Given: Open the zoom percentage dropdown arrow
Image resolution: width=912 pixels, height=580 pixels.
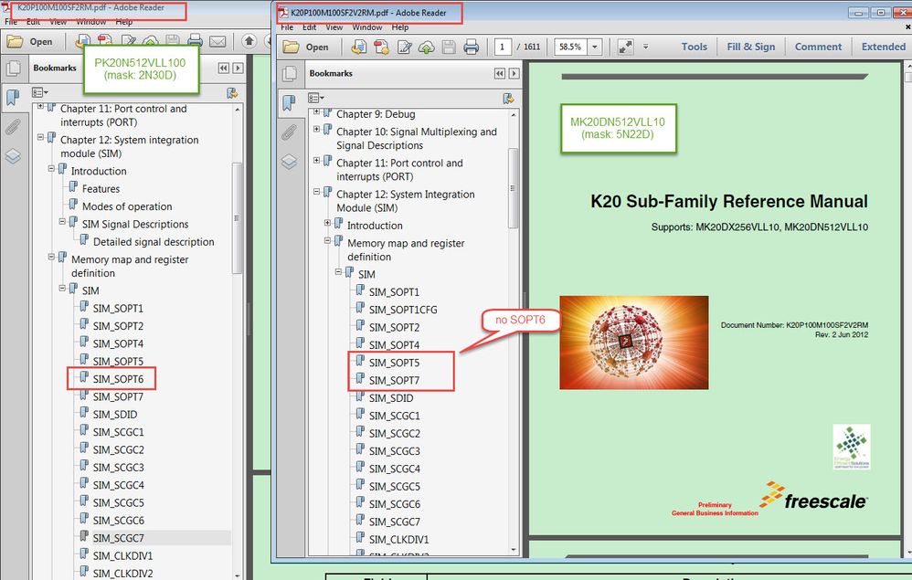Looking at the screenshot, I should pyautogui.click(x=594, y=47).
